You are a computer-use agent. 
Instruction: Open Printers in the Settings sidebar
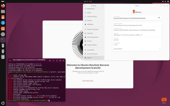pyautogui.click(x=94, y=41)
